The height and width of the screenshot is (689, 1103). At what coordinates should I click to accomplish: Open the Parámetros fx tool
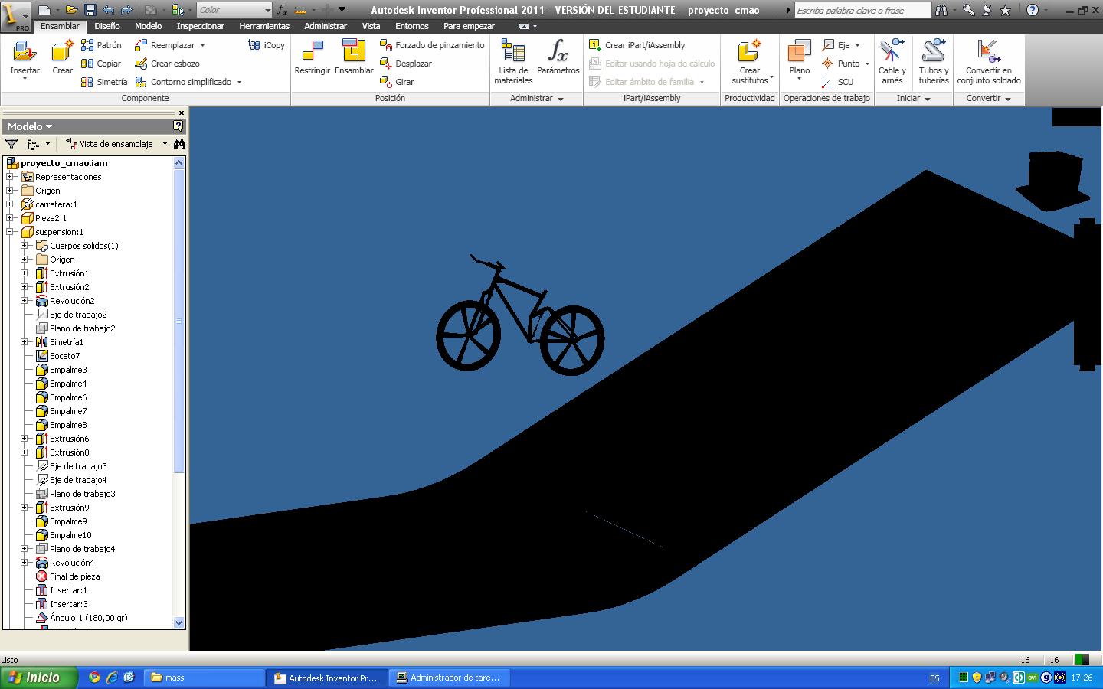pyautogui.click(x=558, y=58)
